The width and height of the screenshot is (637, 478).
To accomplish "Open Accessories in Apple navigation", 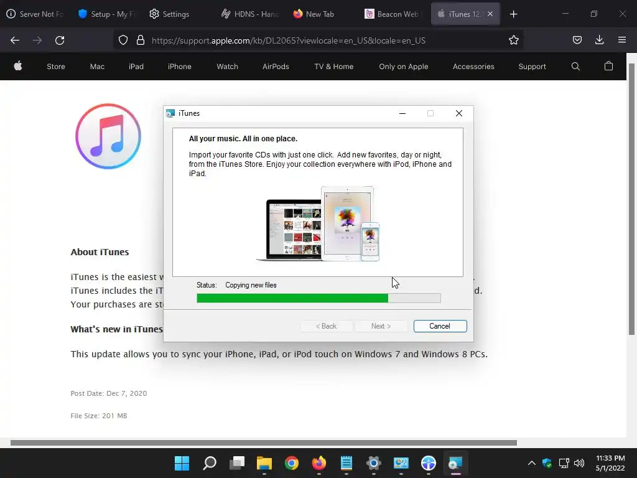I will [473, 67].
